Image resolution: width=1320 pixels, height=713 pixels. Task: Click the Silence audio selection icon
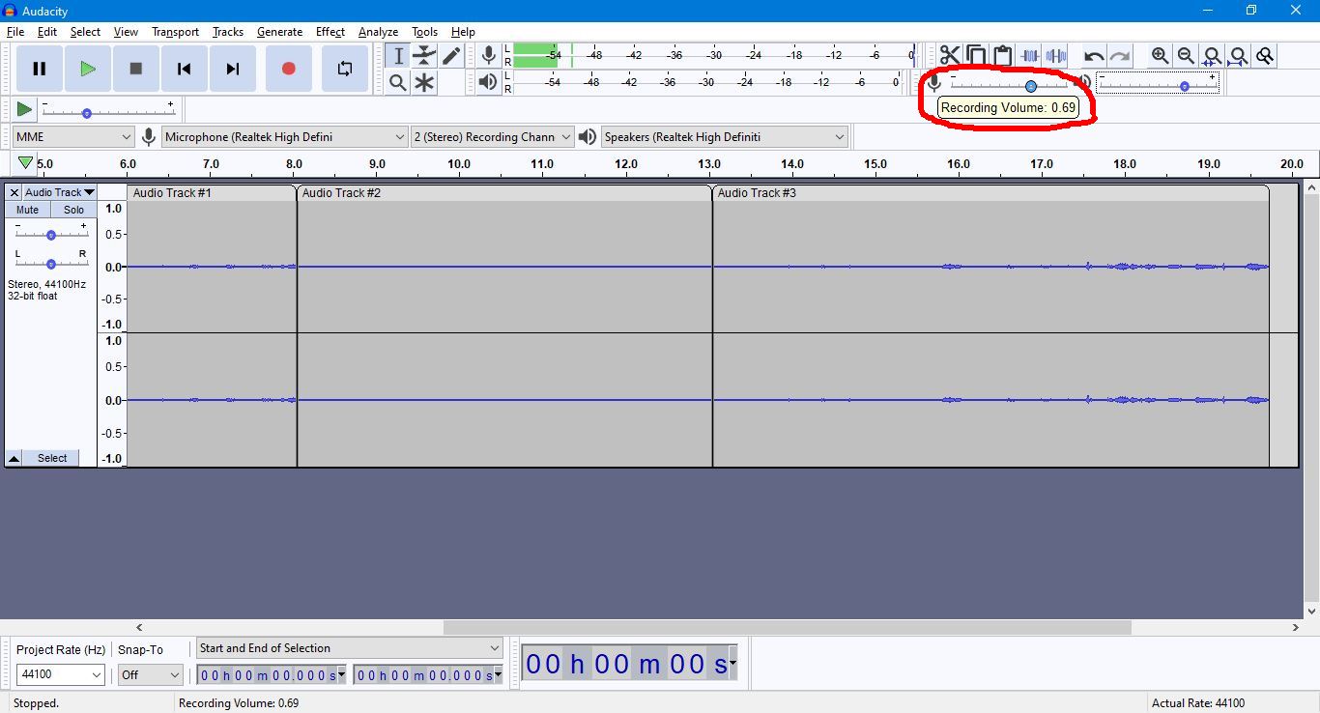click(1055, 56)
